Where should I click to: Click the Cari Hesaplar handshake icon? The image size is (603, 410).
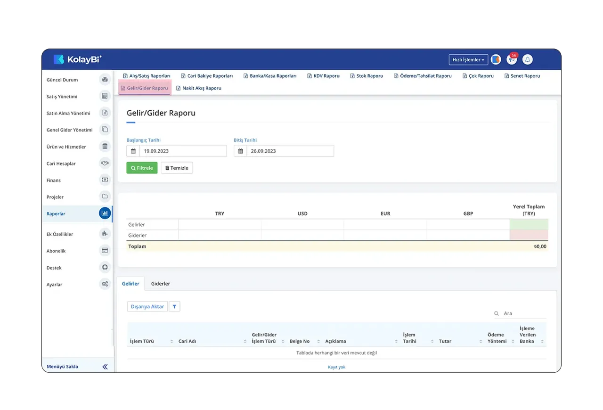point(105,163)
